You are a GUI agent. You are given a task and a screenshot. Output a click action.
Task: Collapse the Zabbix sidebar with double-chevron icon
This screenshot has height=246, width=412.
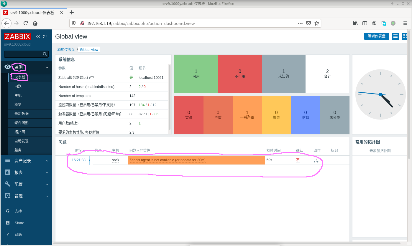[x=38, y=36]
